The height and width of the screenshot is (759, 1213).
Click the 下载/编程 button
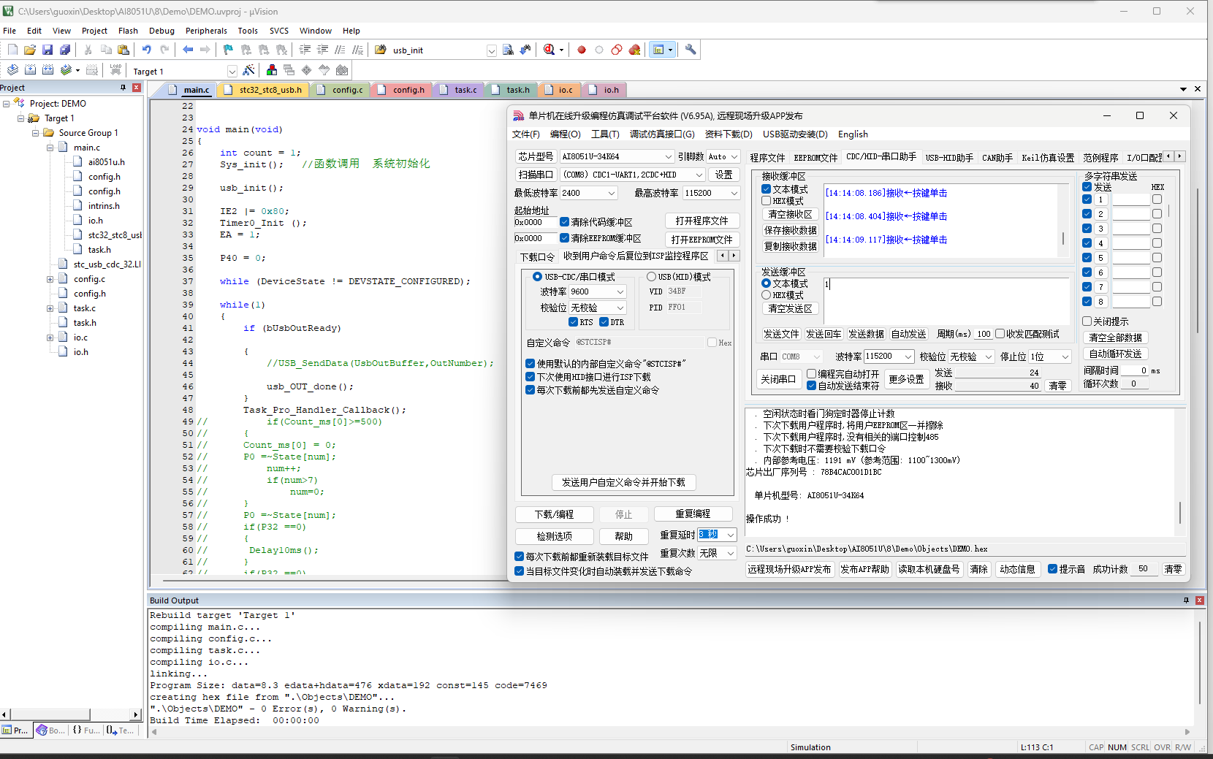point(554,514)
